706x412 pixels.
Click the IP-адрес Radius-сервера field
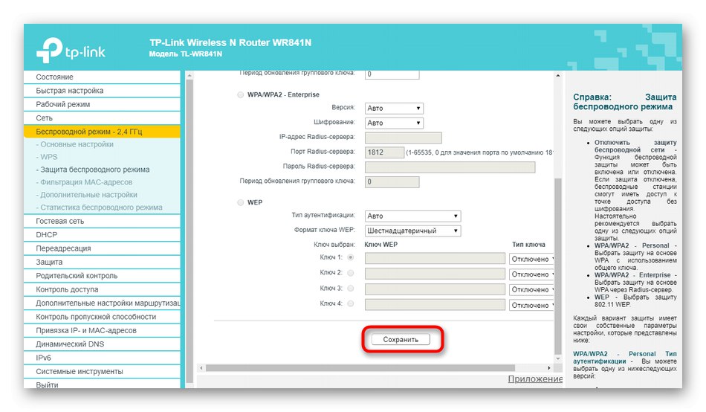(x=403, y=138)
